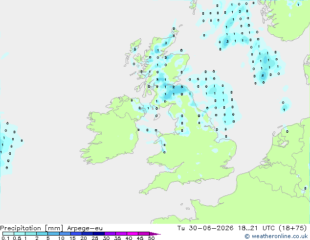Click the "18..21 UTC" time range
The image size is (310, 240).
point(256,228)
